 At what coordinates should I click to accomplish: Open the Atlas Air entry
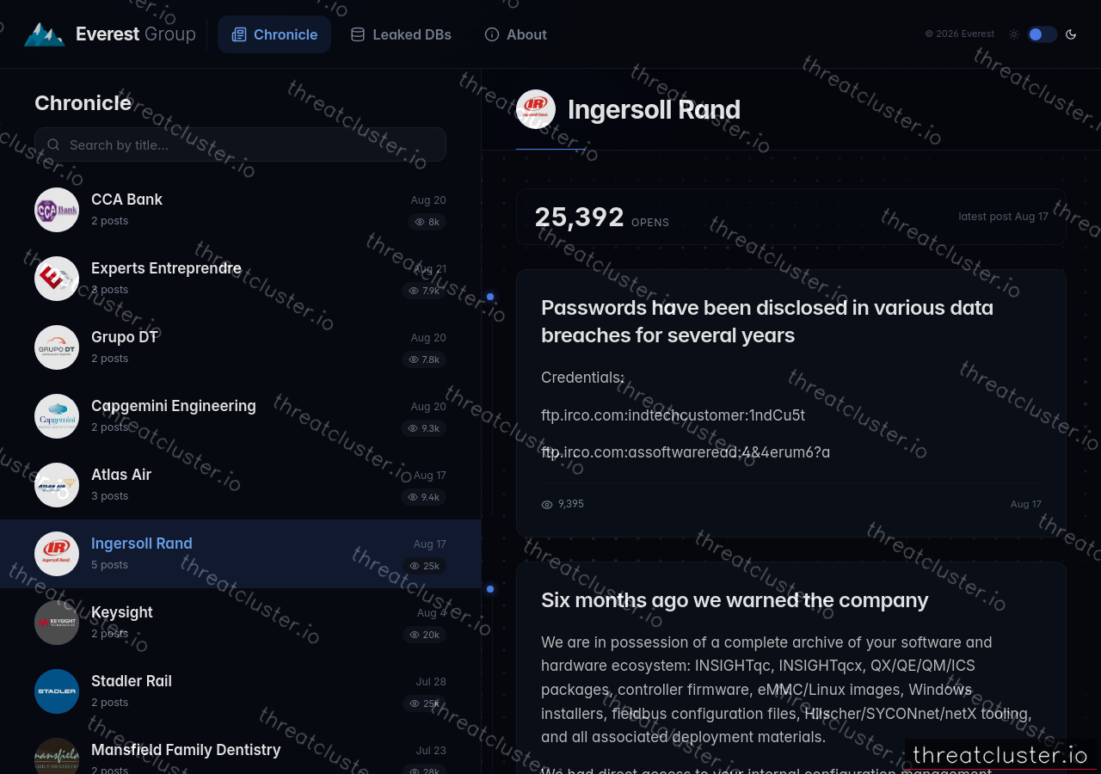click(240, 485)
